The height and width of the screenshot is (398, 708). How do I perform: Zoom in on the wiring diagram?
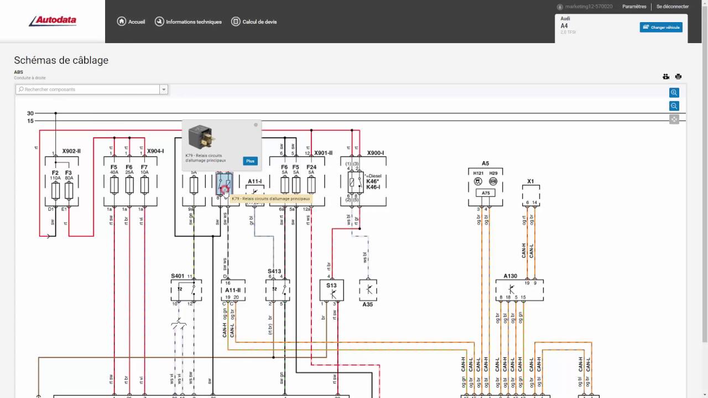(x=674, y=93)
